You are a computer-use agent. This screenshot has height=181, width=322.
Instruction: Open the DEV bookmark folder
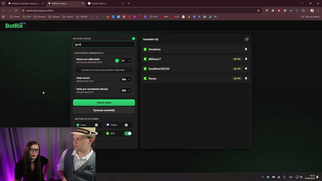27,17
